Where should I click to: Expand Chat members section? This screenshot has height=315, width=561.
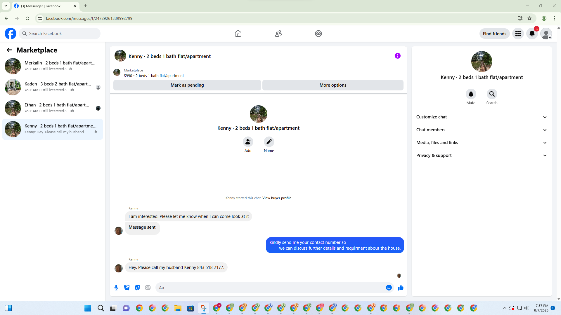[482, 130]
